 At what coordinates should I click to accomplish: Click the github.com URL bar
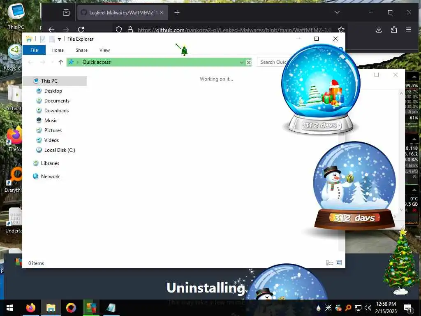(x=234, y=30)
